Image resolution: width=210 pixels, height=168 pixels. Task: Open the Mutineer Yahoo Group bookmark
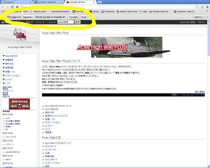127,12
